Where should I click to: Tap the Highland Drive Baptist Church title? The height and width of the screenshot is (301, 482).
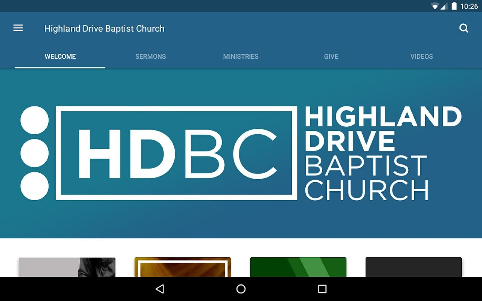[104, 29]
